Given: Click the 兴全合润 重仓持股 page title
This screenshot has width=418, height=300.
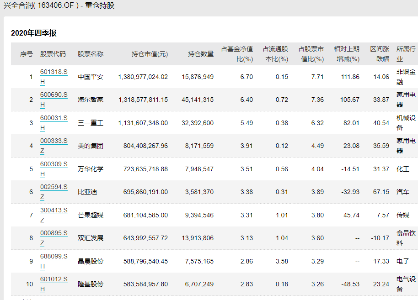Looking at the screenshot, I should click(x=59, y=6).
